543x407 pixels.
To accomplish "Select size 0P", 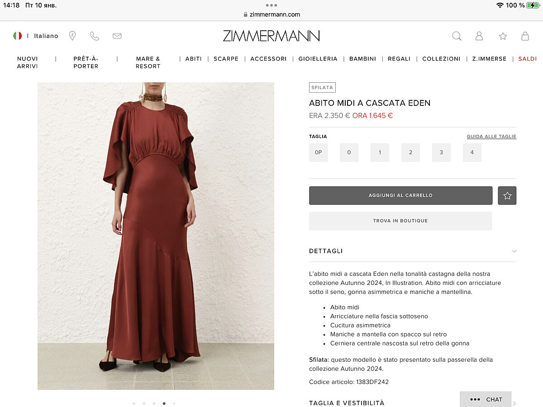I will (318, 152).
